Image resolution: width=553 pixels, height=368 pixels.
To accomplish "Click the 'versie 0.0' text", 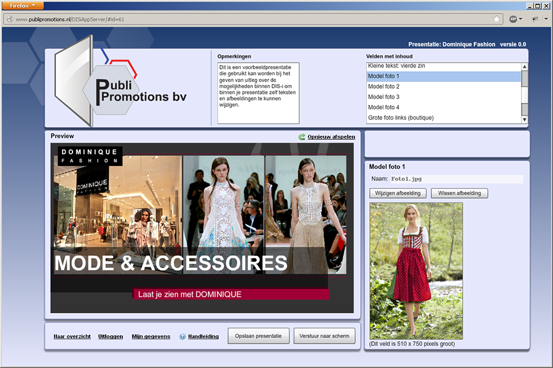I will [513, 44].
